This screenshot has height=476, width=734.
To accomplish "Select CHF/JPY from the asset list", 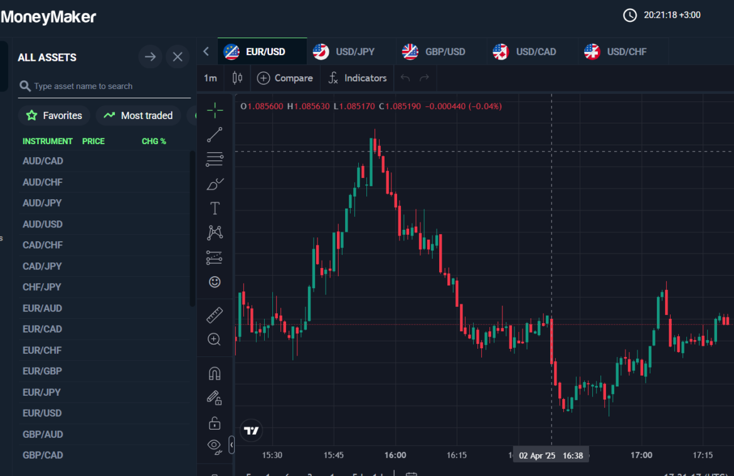I will click(x=104, y=287).
